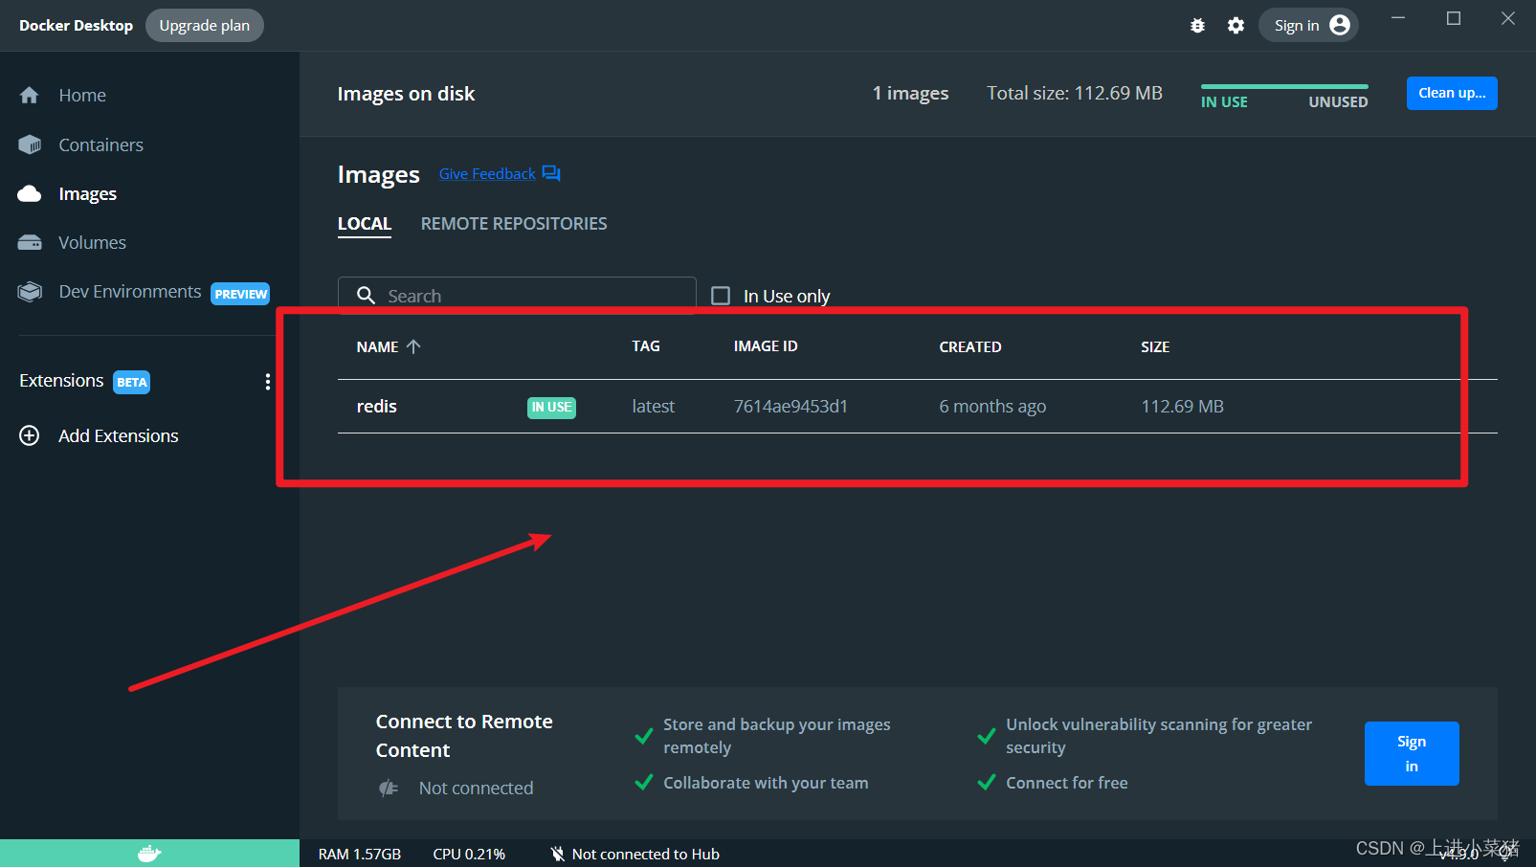
Task: Minimize the Docker Desktop window
Action: click(1398, 18)
